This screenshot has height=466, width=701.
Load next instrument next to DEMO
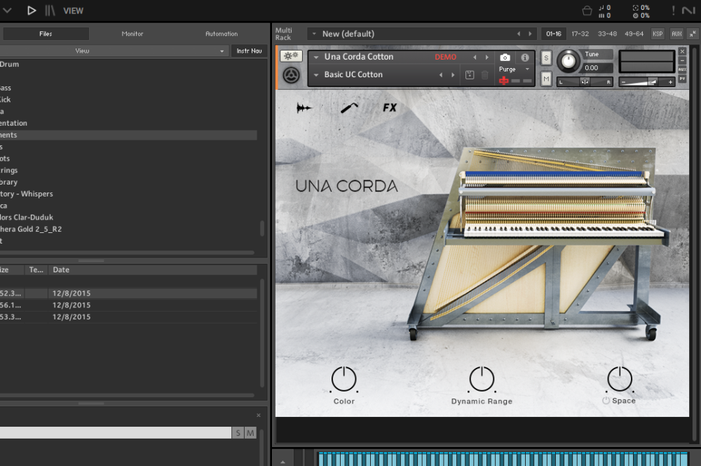tap(487, 58)
